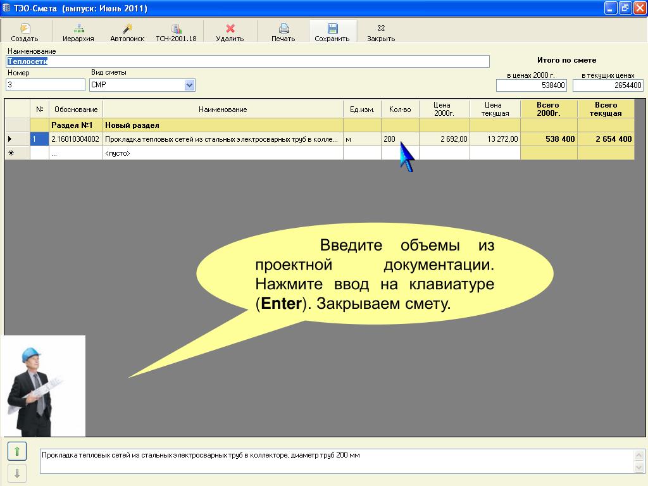Click the grey down arrow button

pyautogui.click(x=17, y=473)
